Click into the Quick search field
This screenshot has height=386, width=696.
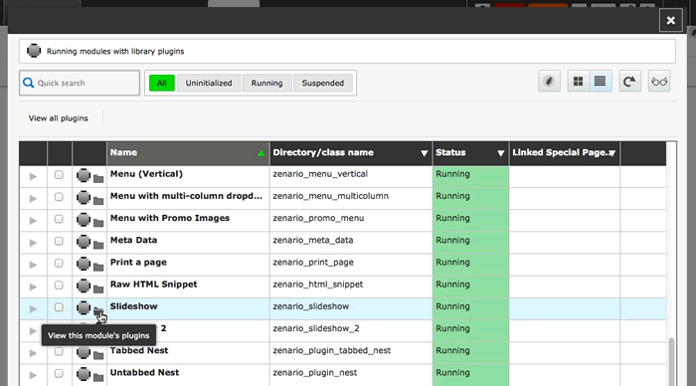(80, 83)
